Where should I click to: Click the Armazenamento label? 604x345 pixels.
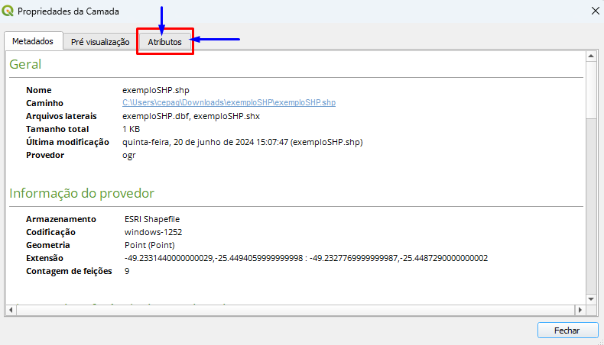(x=61, y=219)
